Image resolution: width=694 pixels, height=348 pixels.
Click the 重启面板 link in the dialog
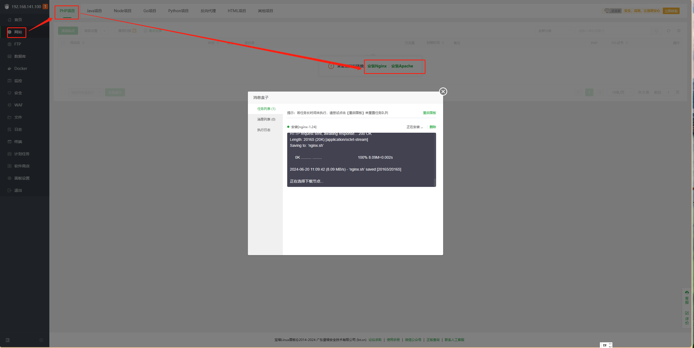429,113
